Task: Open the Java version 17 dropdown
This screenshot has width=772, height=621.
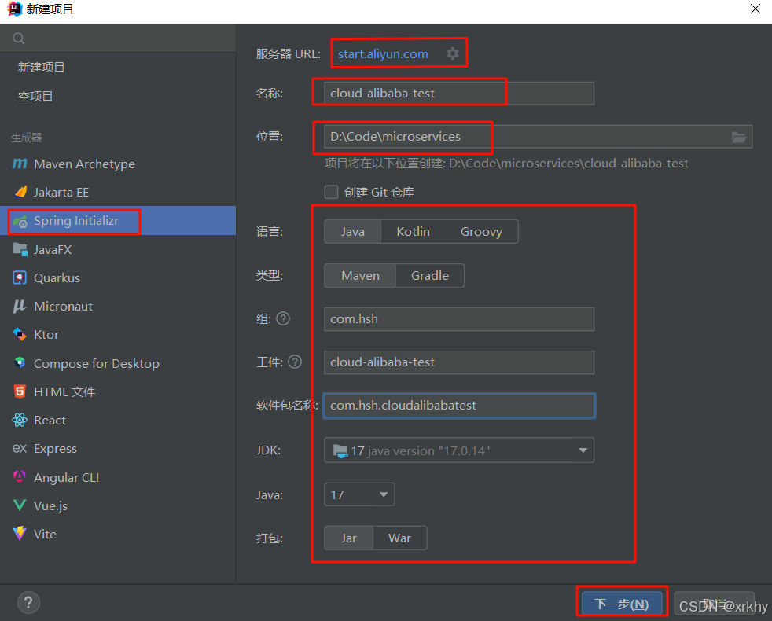Action: (x=359, y=494)
